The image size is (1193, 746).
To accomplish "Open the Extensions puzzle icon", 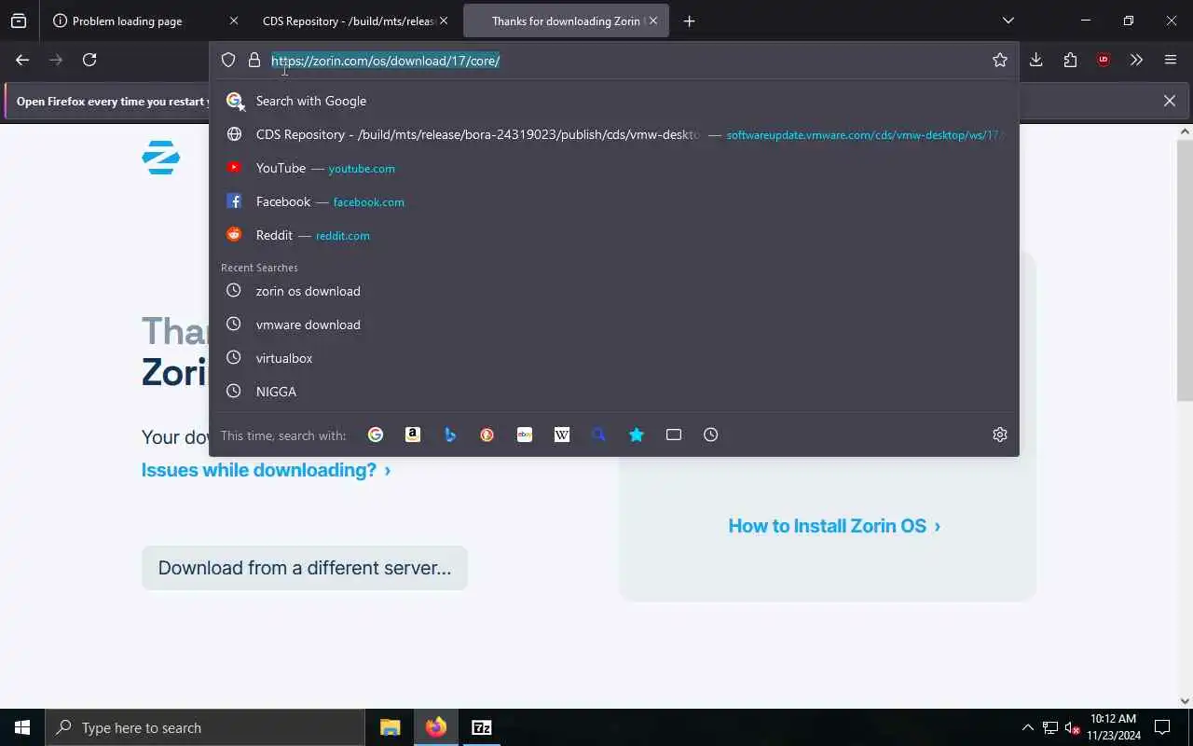I will (x=1070, y=60).
